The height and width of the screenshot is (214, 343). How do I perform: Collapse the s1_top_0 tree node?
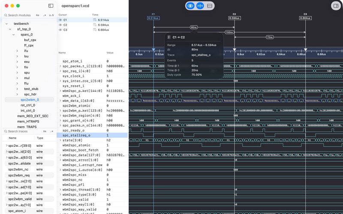coord(10,29)
